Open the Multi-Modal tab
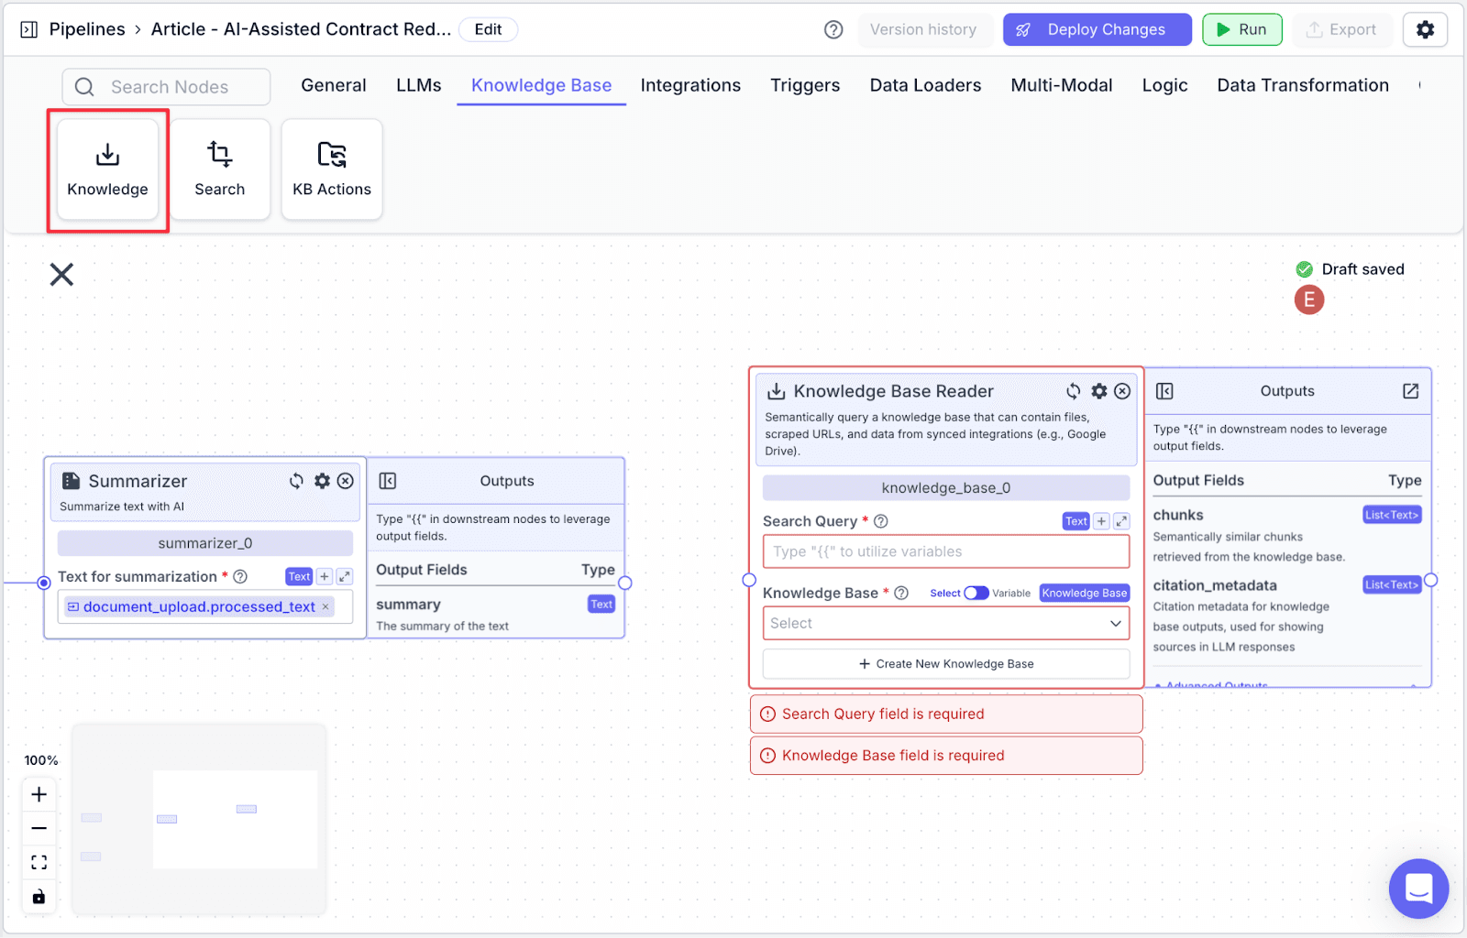The width and height of the screenshot is (1467, 938). (x=1062, y=85)
